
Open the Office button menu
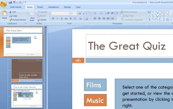point(3,4)
